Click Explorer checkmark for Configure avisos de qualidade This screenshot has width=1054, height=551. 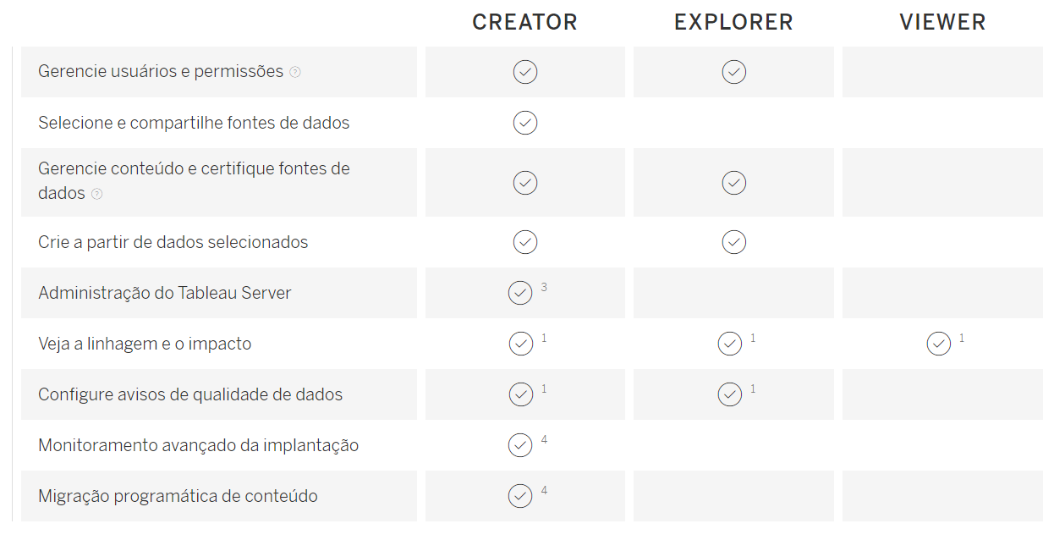pyautogui.click(x=730, y=394)
